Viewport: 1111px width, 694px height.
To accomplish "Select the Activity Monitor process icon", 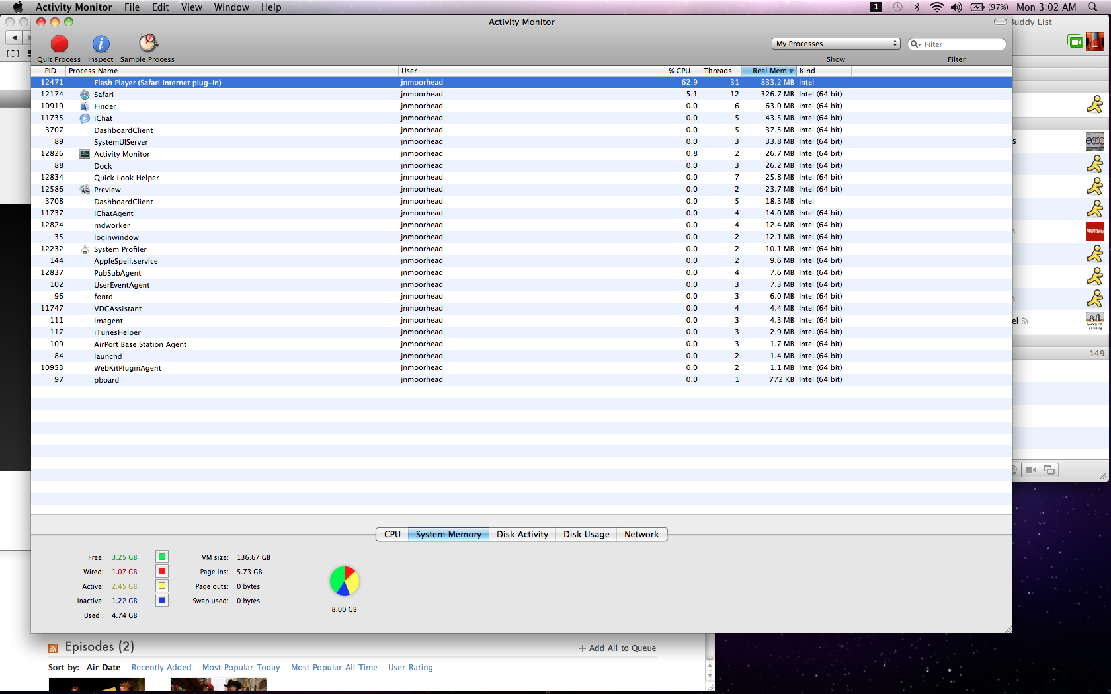I will pyautogui.click(x=85, y=154).
